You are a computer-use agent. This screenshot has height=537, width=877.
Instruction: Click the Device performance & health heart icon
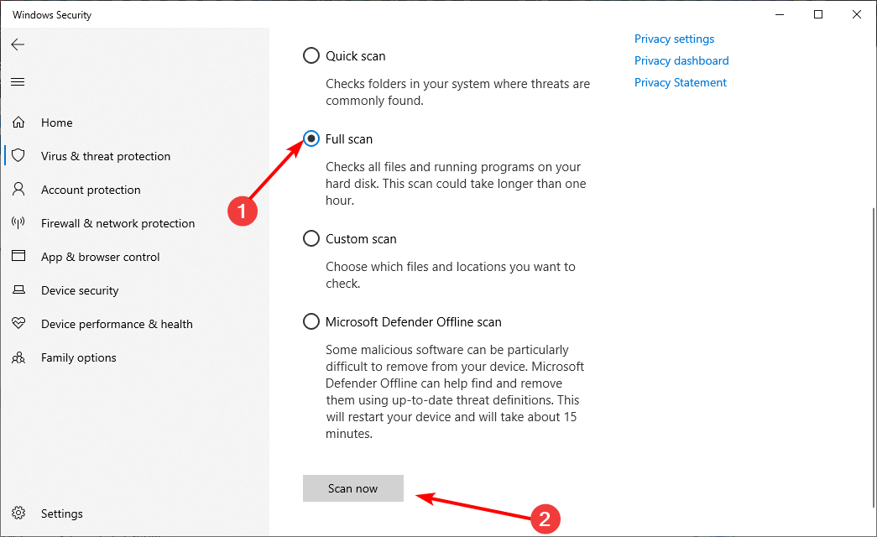coord(18,324)
